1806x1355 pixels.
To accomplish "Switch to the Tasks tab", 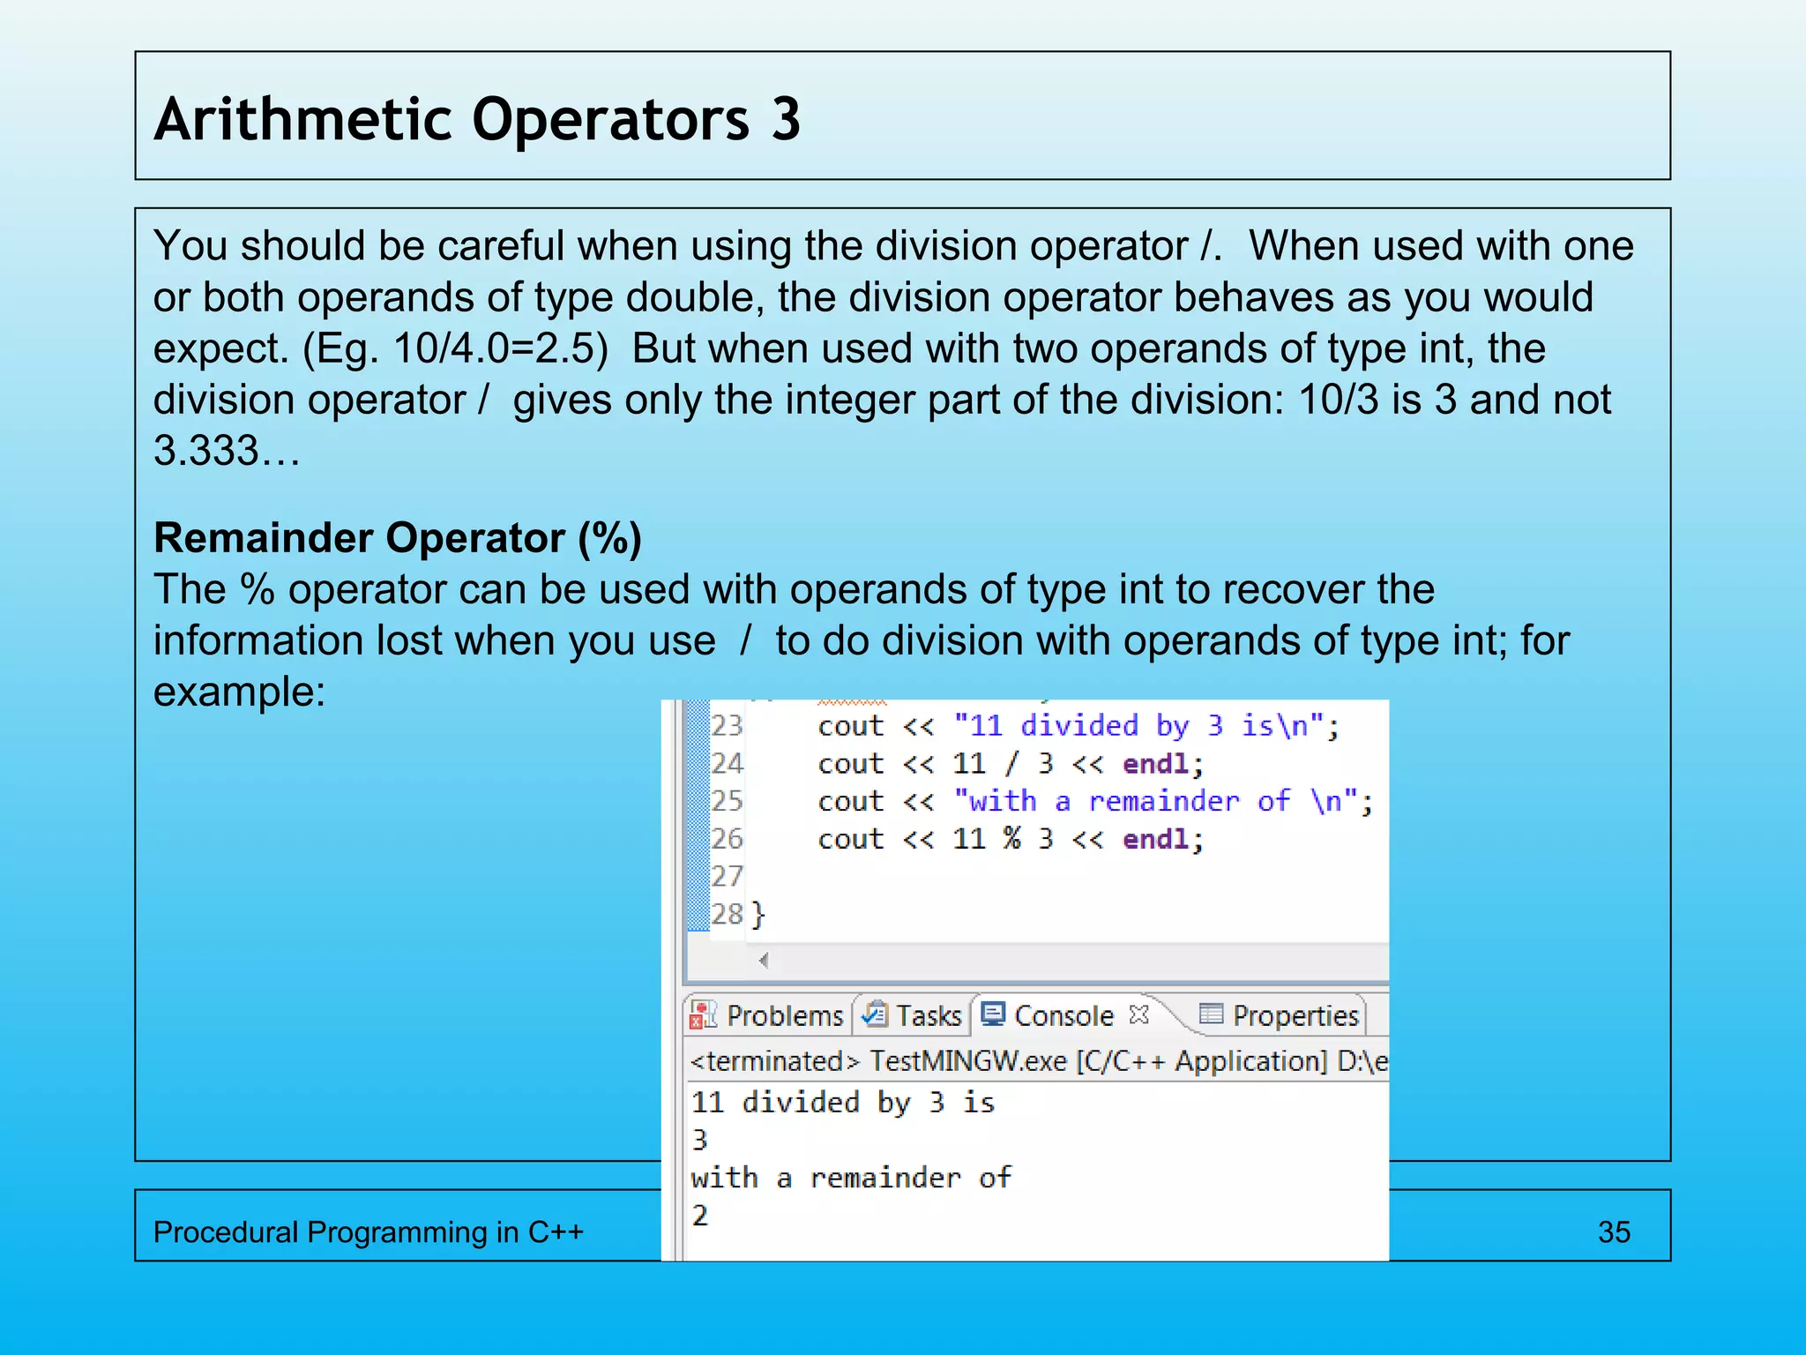I will pyautogui.click(x=912, y=1015).
